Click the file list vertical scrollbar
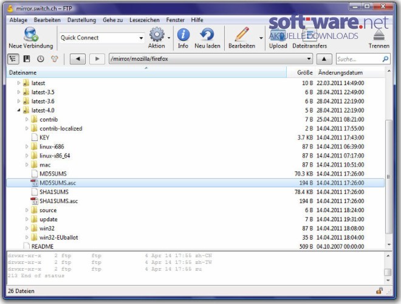Screen dimensions: 401x304 pyautogui.click(x=388, y=176)
